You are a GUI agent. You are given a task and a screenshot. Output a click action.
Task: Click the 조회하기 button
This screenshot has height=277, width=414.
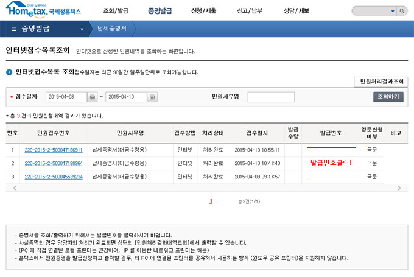pos(388,97)
